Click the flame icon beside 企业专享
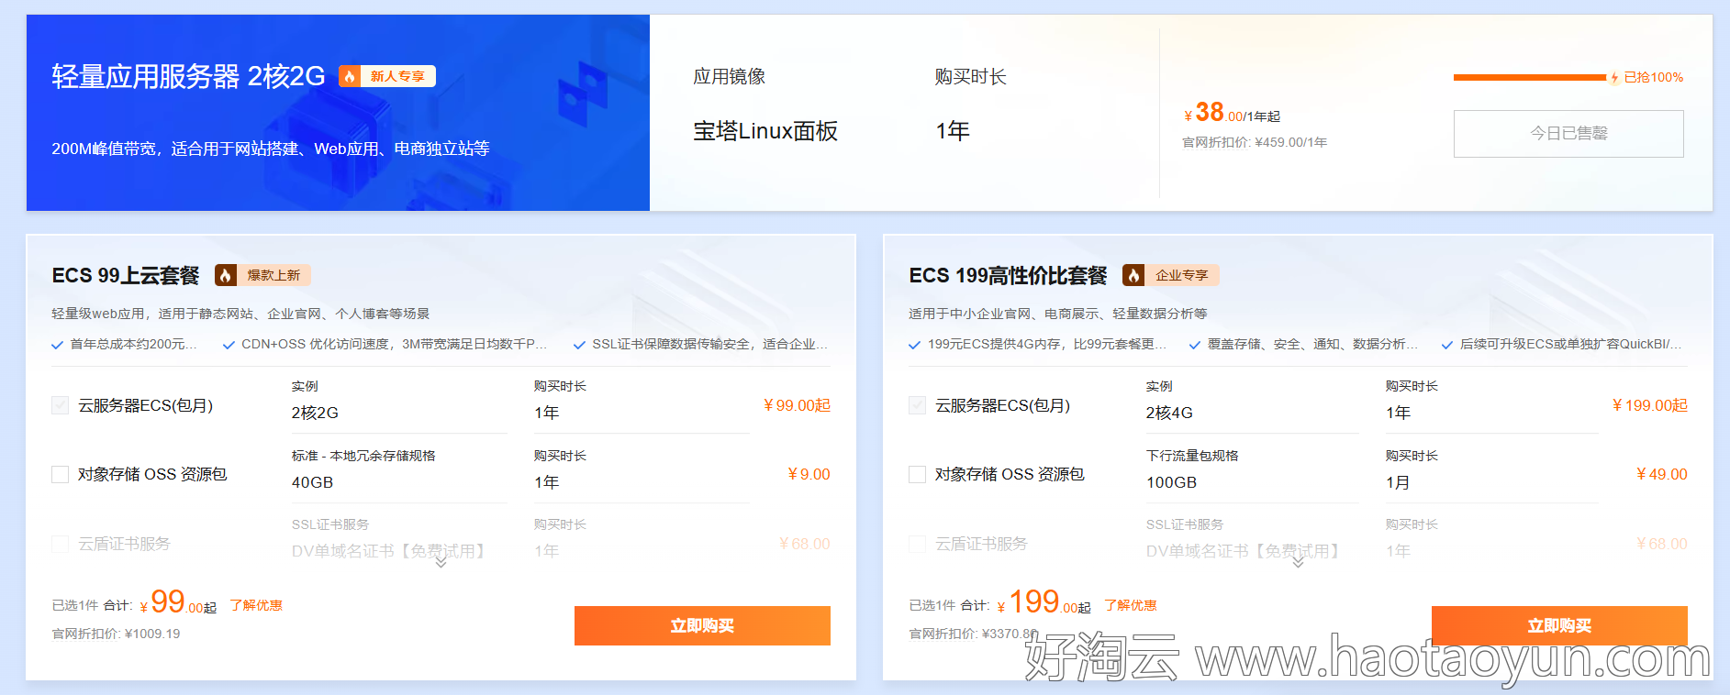 coord(1133,275)
